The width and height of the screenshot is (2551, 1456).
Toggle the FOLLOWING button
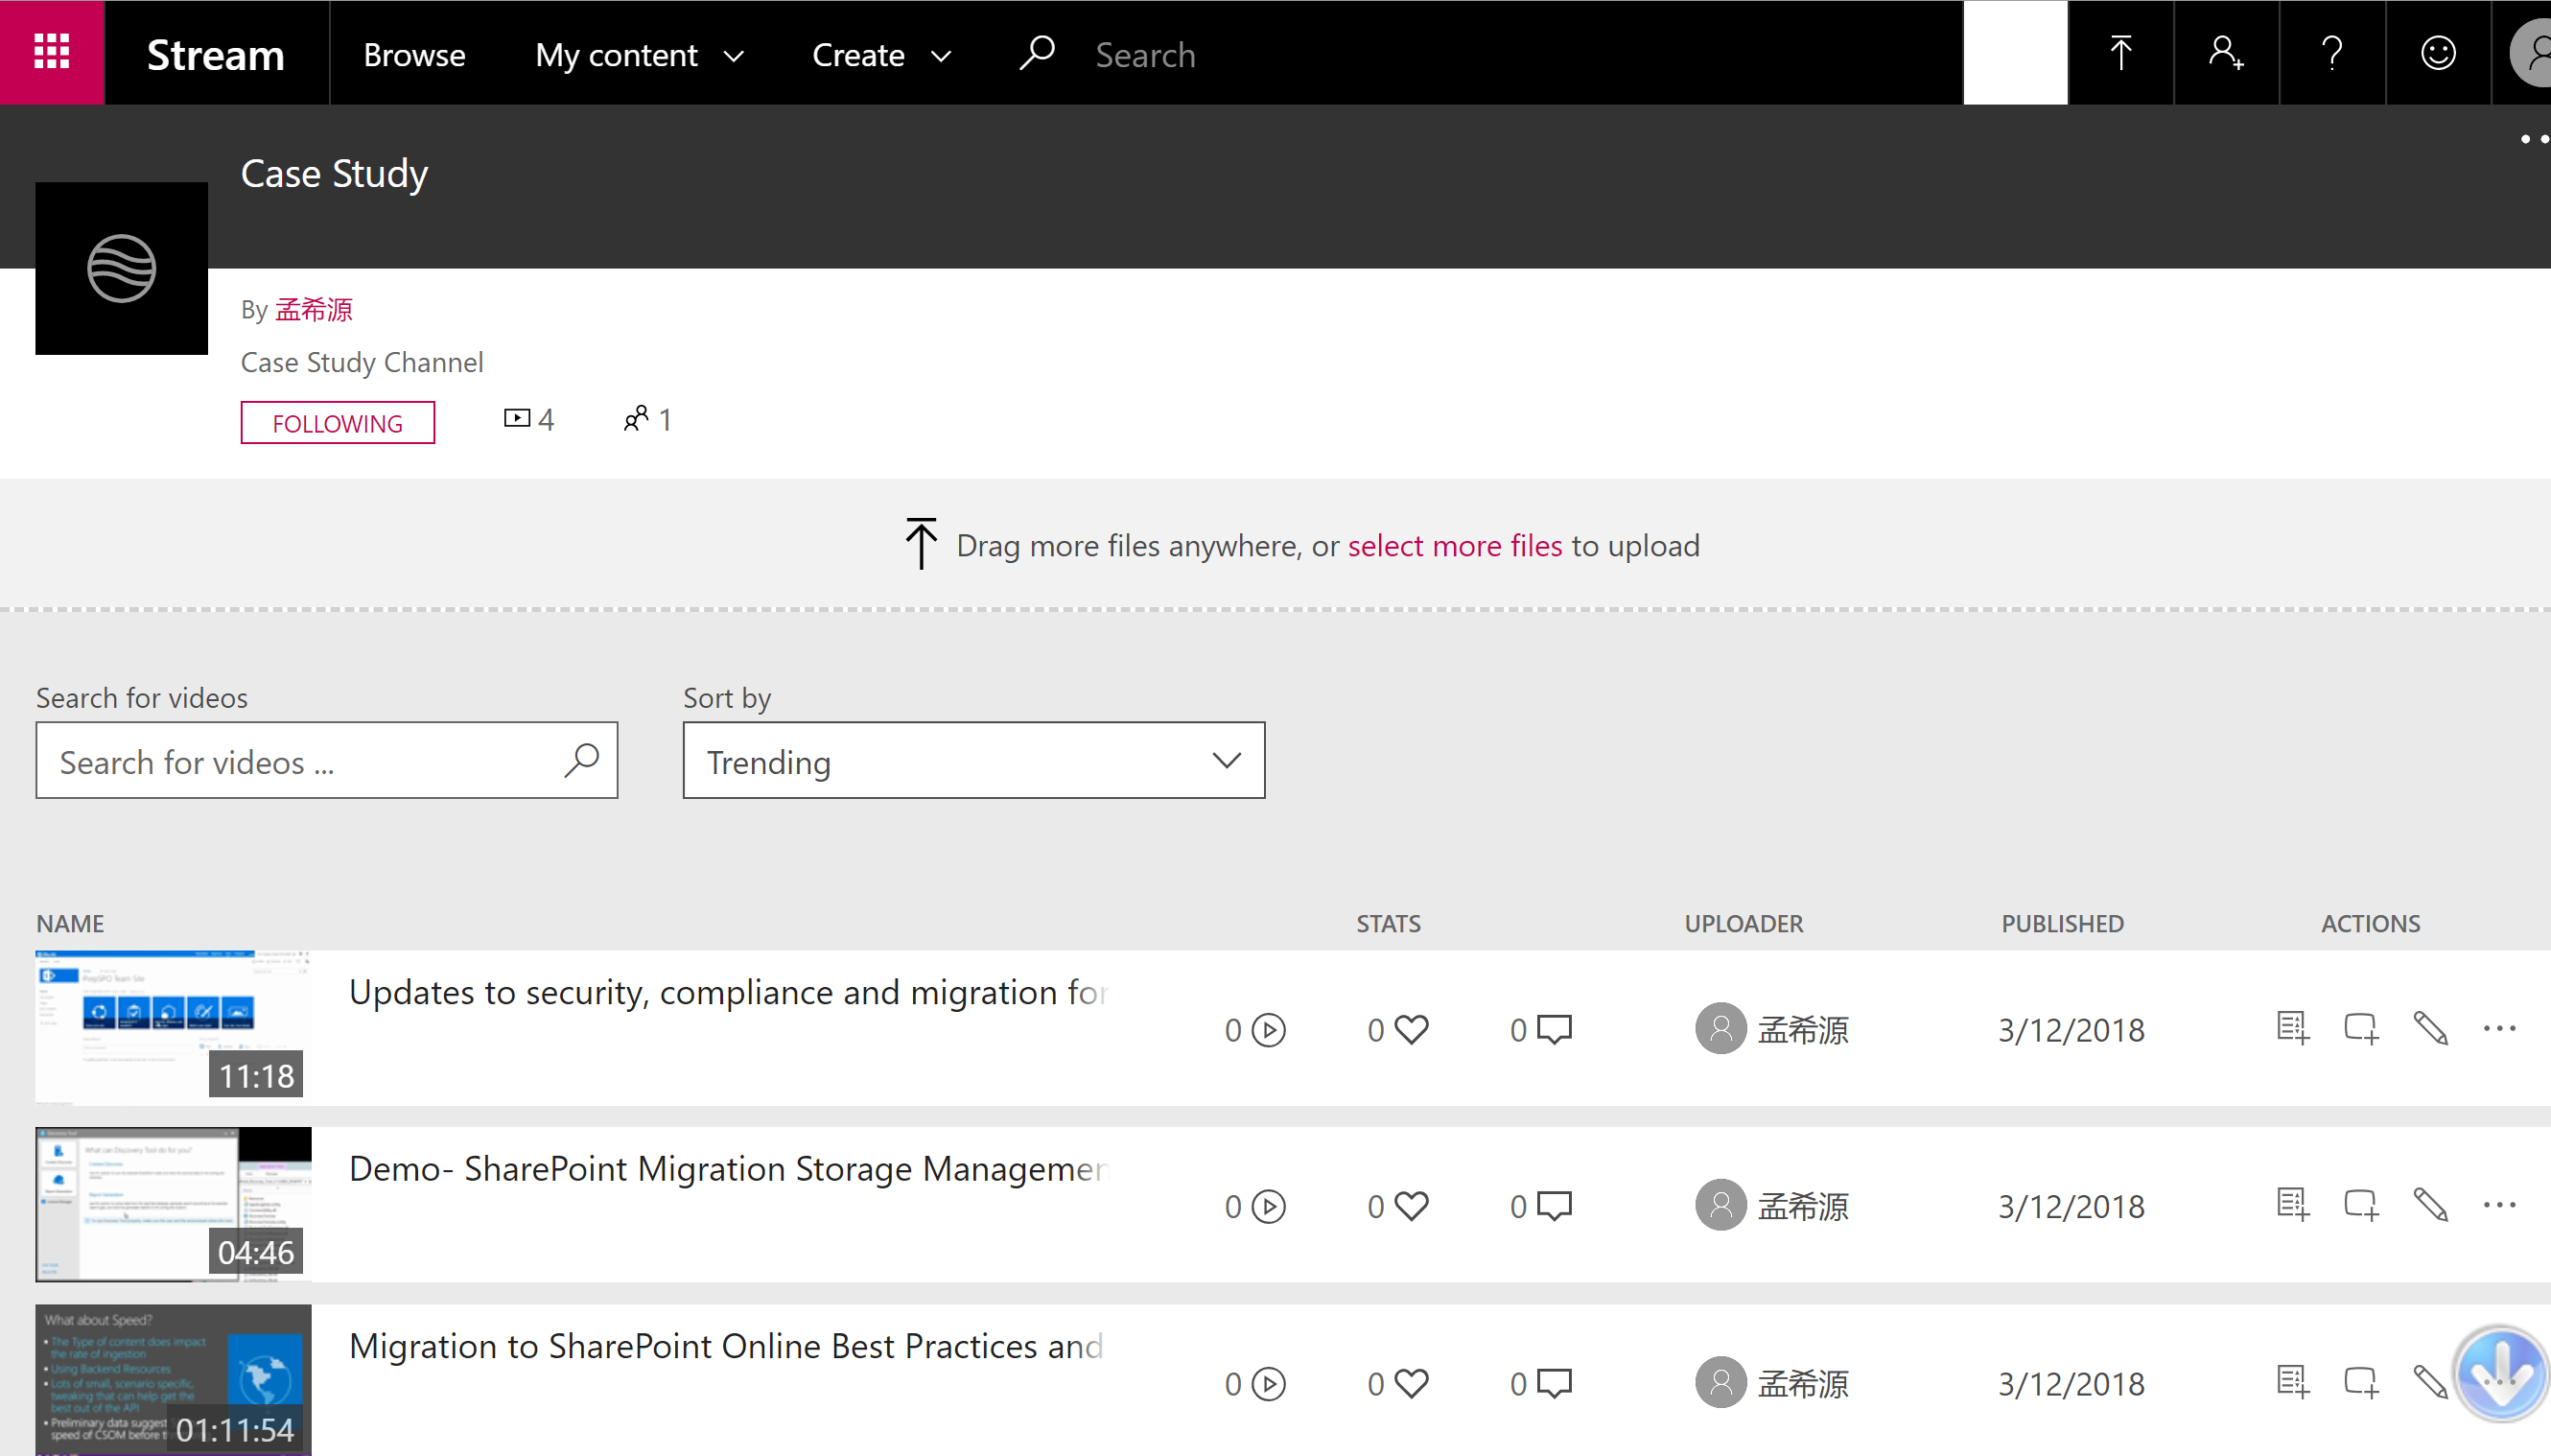coord(338,422)
